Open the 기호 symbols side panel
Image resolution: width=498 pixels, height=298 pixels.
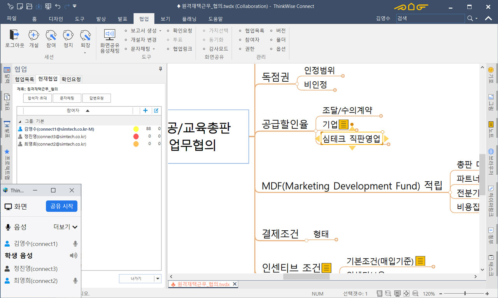(x=491, y=75)
